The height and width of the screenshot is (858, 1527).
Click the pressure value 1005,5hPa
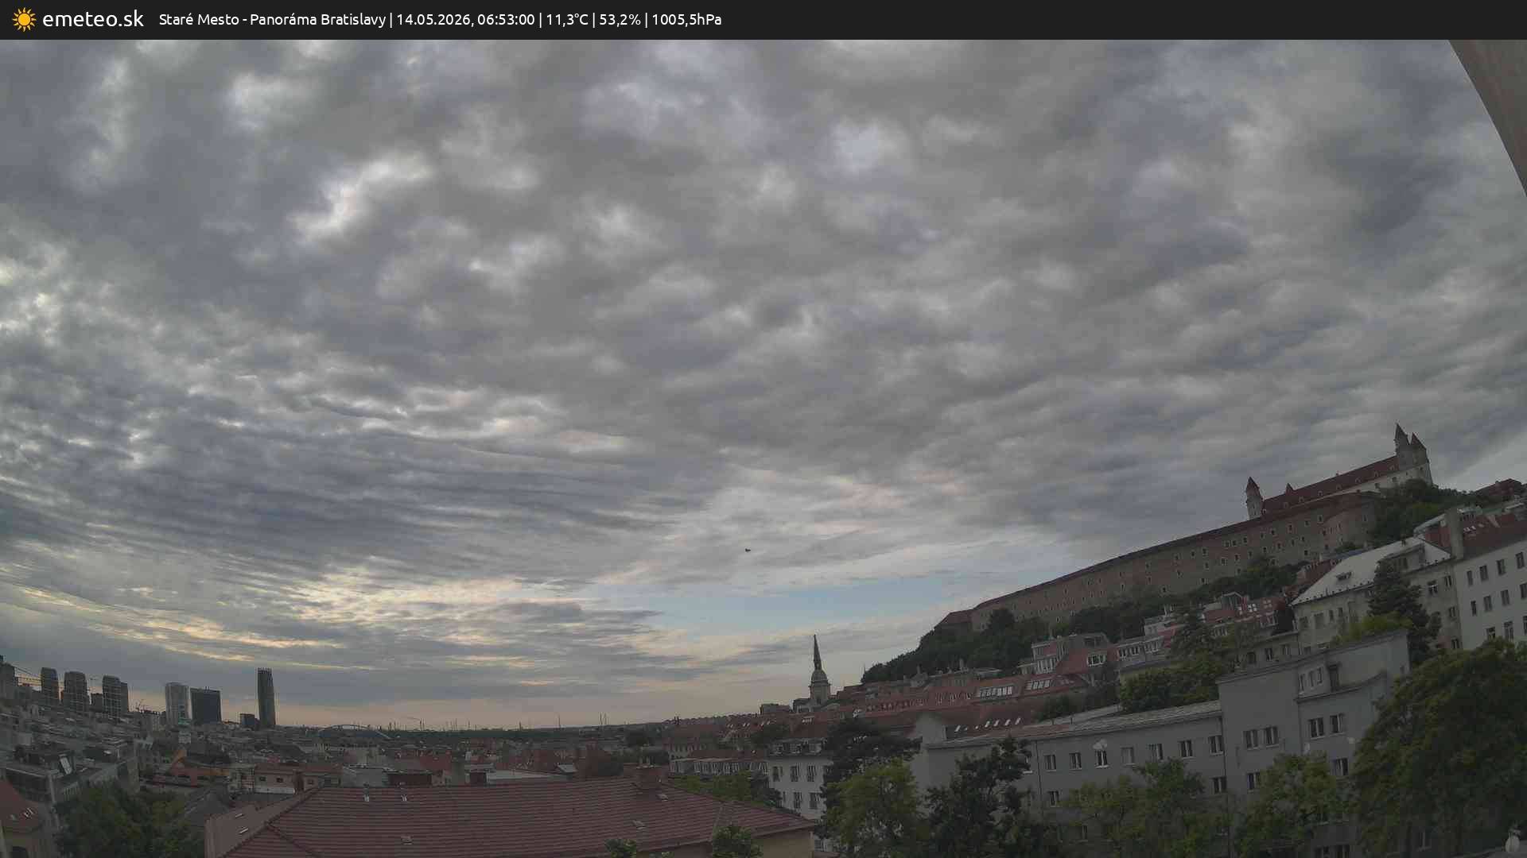click(x=686, y=19)
